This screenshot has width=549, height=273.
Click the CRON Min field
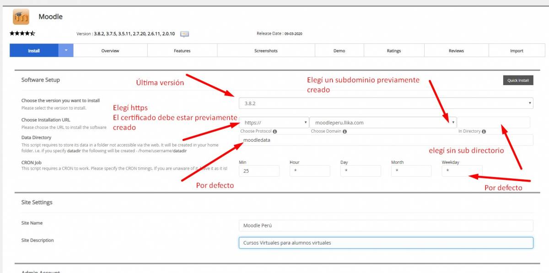[259, 171]
